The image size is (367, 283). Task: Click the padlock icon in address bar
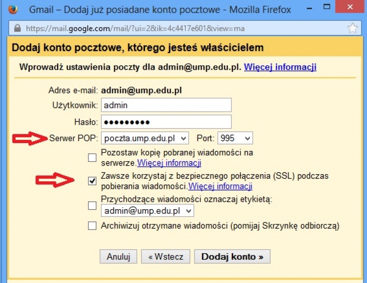[17, 28]
